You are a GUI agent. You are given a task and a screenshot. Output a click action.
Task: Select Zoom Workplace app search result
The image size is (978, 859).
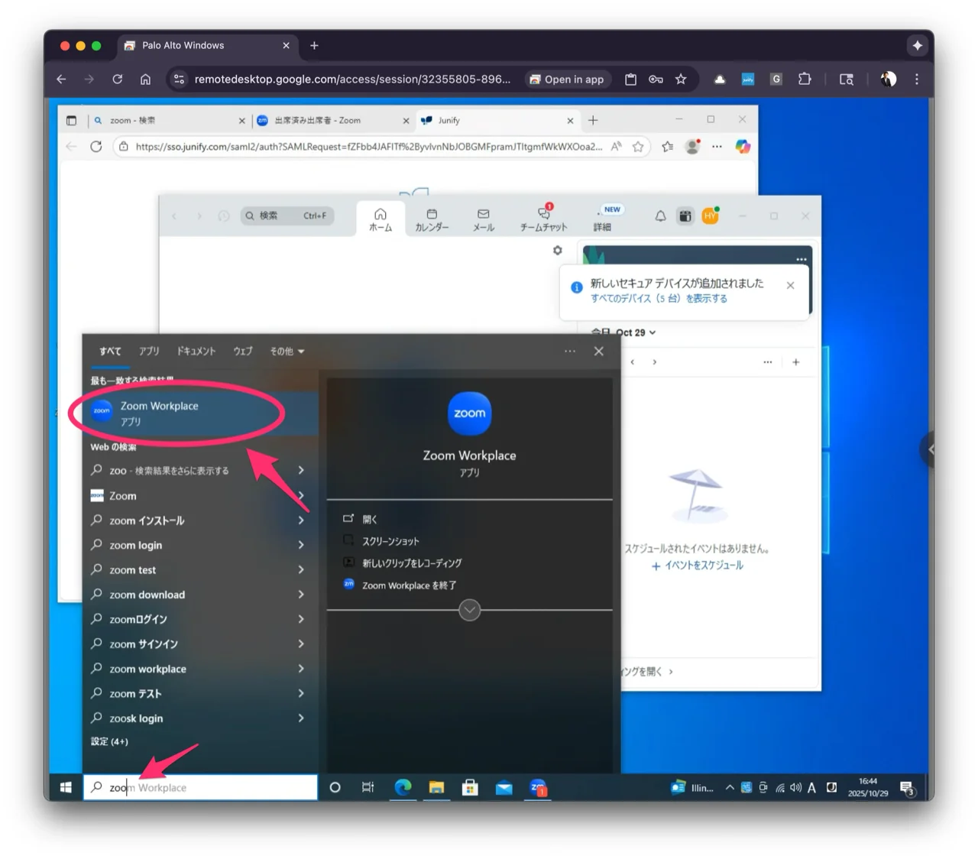200,413
